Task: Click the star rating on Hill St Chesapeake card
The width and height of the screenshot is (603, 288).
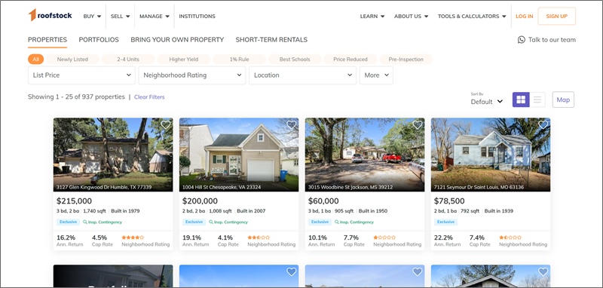Action: [x=259, y=237]
